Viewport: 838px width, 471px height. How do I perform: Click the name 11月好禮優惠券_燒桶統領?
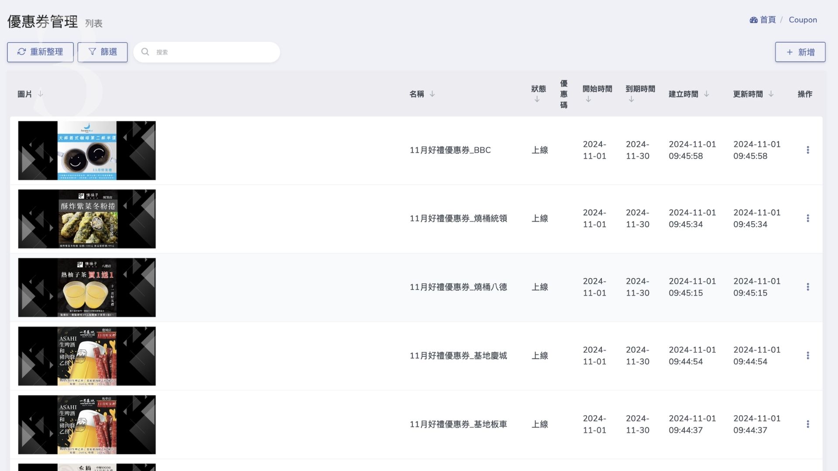click(458, 218)
